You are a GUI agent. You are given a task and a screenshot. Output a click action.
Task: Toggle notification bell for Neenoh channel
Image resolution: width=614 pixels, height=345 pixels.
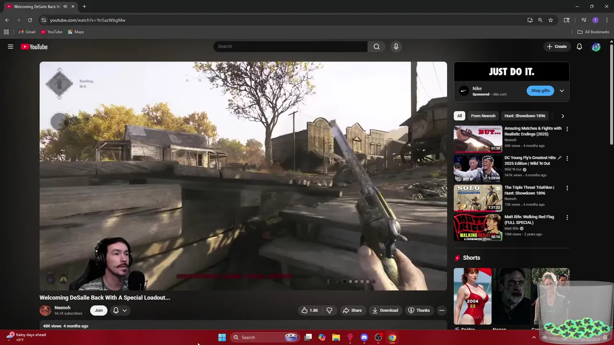coord(120,310)
